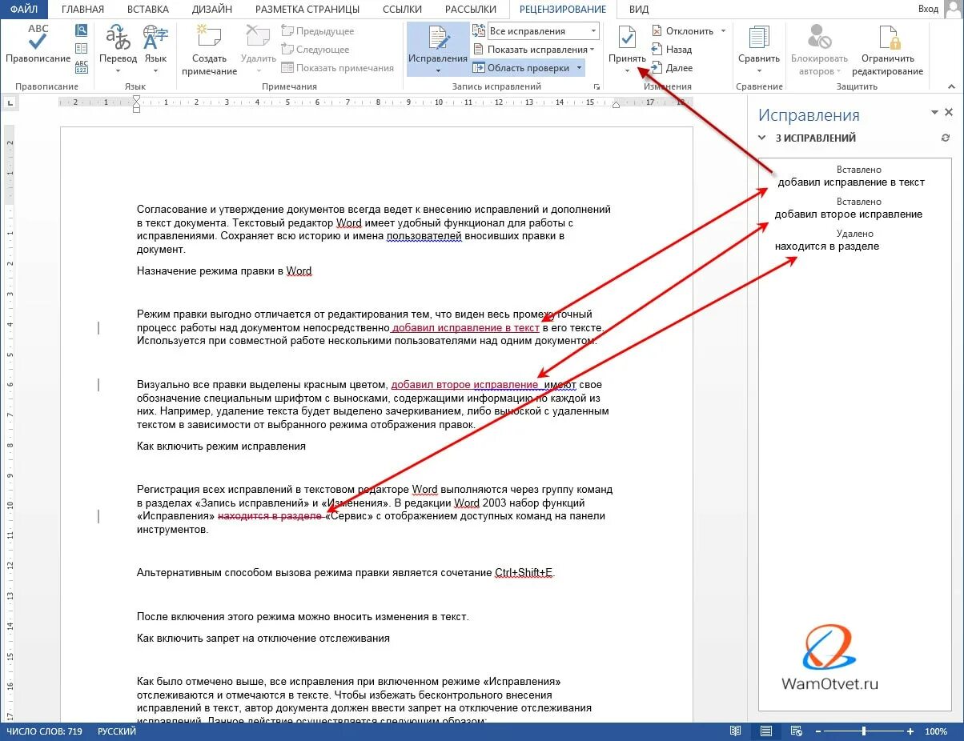Run the Правописание spelling check

[x=38, y=45]
